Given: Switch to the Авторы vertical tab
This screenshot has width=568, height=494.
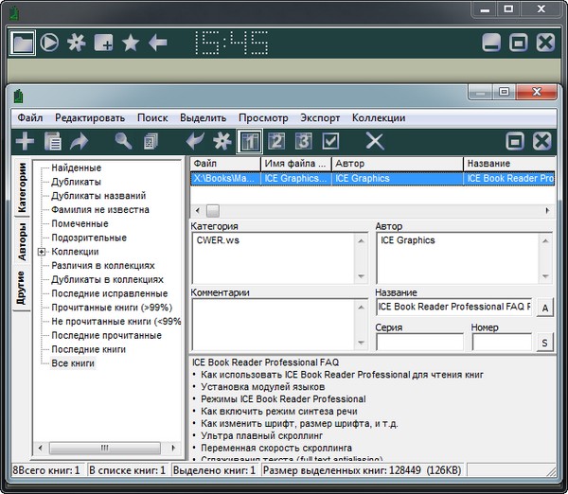Looking at the screenshot, I should (22, 239).
